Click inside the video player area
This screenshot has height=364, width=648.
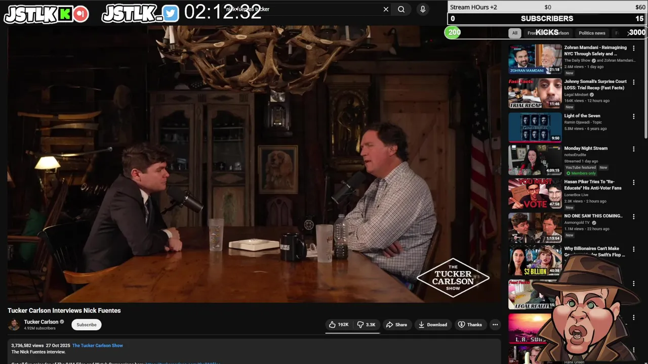tap(254, 164)
